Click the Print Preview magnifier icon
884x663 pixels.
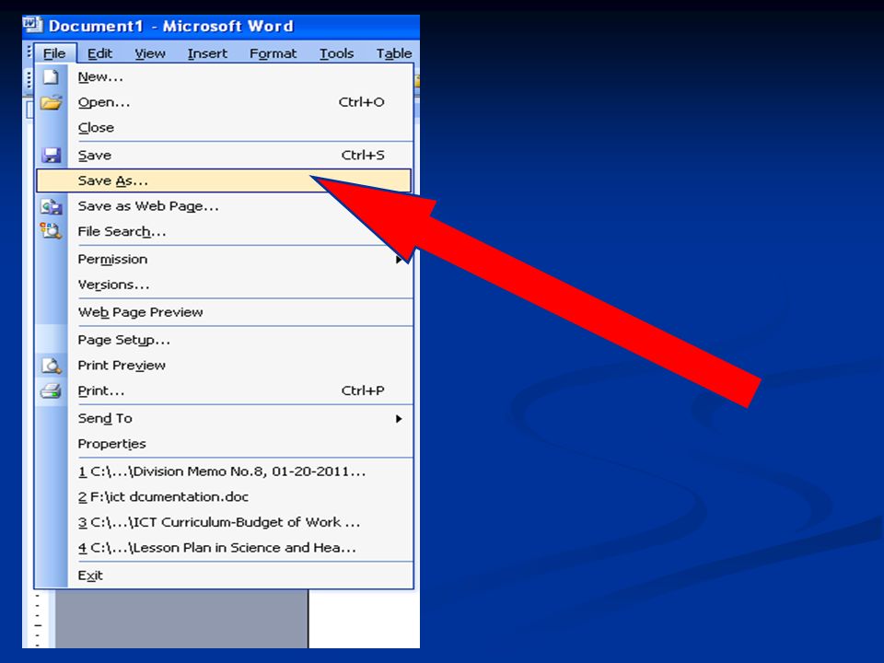(52, 366)
